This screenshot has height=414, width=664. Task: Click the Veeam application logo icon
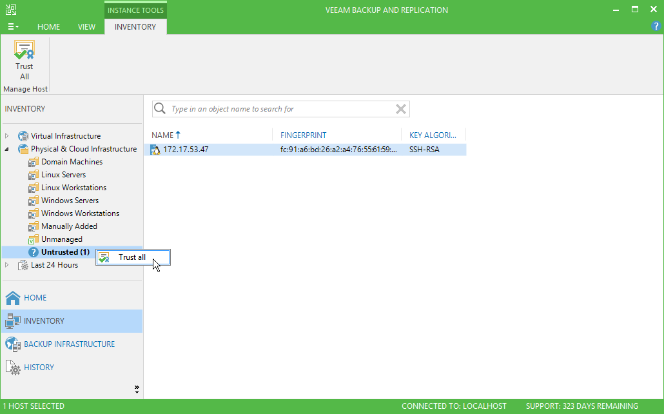point(11,10)
